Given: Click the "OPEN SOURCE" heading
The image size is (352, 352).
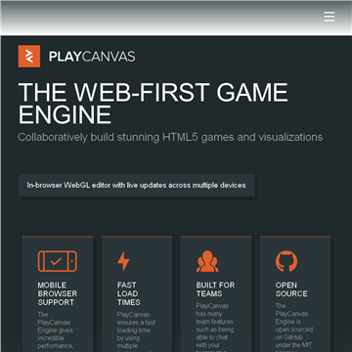Looking at the screenshot, I should coord(291,289).
